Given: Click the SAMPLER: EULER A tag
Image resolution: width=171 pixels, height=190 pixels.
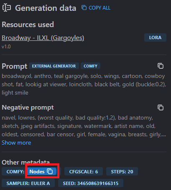Looking at the screenshot, I should tap(28, 183).
